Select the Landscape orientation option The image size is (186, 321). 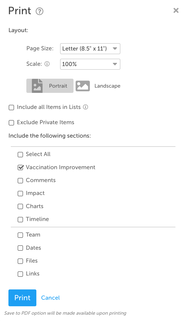click(98, 86)
